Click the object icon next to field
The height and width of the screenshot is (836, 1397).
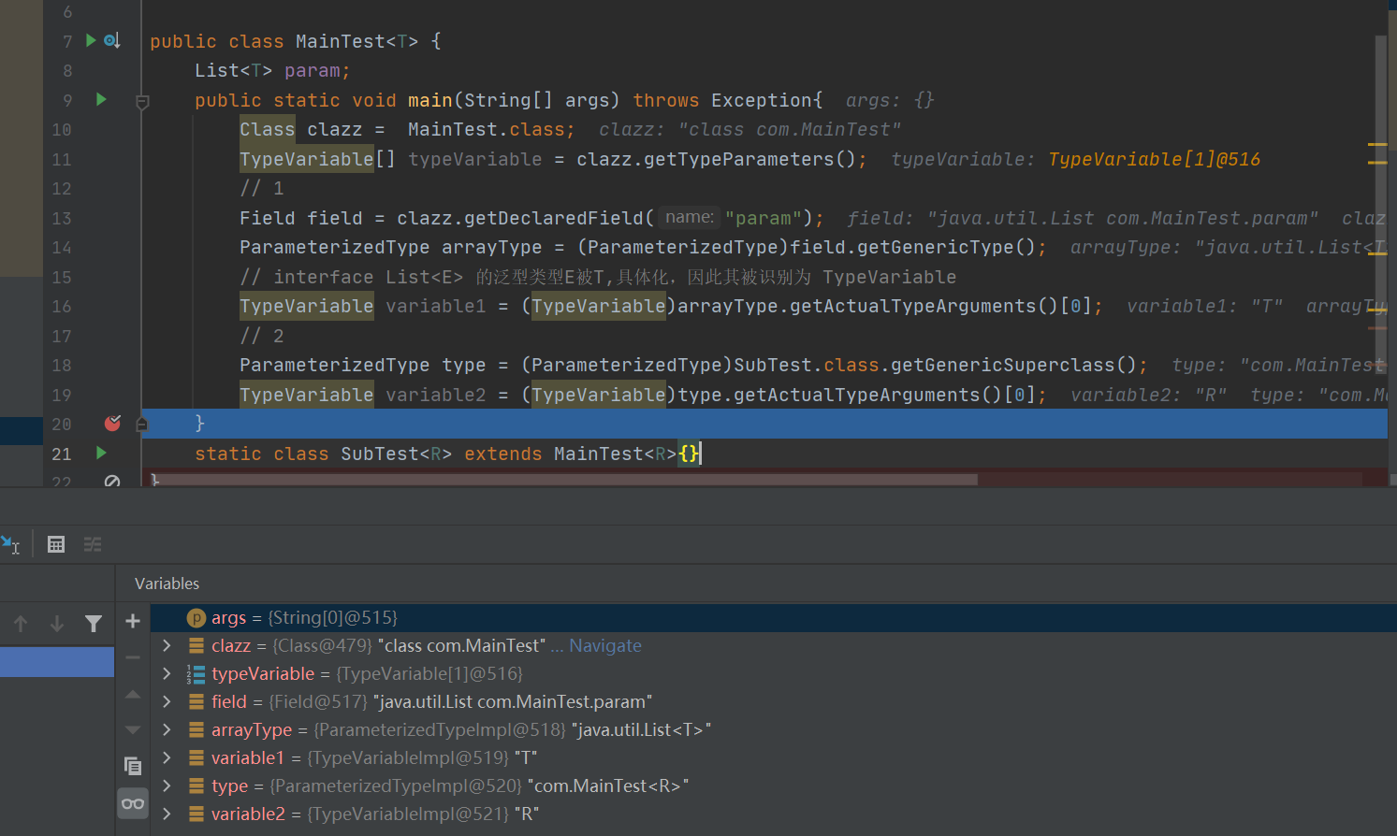[196, 702]
